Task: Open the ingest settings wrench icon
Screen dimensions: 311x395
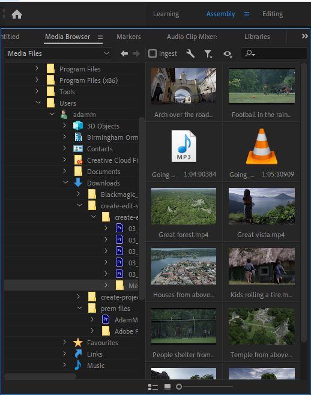Action: pyautogui.click(x=190, y=53)
